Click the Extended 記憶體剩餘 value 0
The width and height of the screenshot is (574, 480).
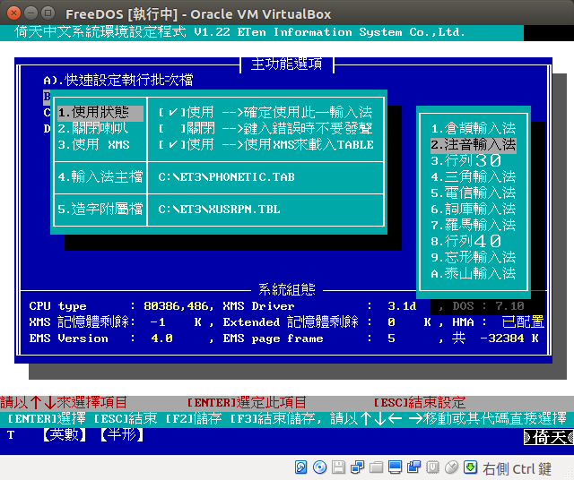(391, 322)
